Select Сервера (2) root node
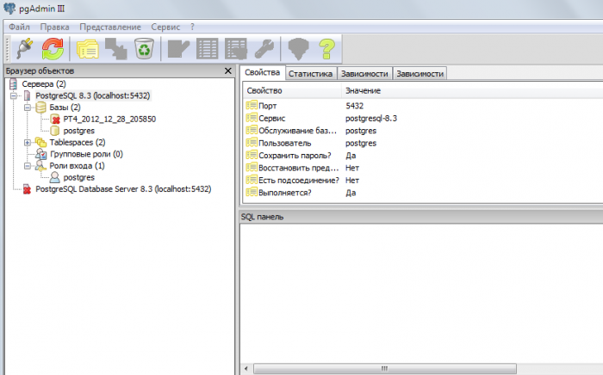603x375 pixels. [43, 83]
